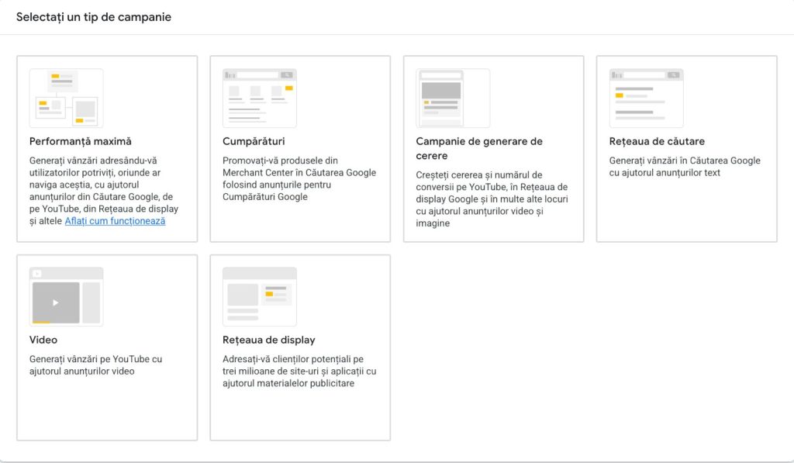The image size is (794, 463).
Task: Select the Rețeaua de display title
Action: pos(269,340)
